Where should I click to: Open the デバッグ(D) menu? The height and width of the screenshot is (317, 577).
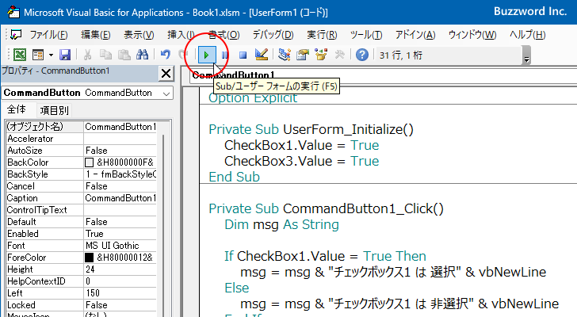click(x=273, y=35)
